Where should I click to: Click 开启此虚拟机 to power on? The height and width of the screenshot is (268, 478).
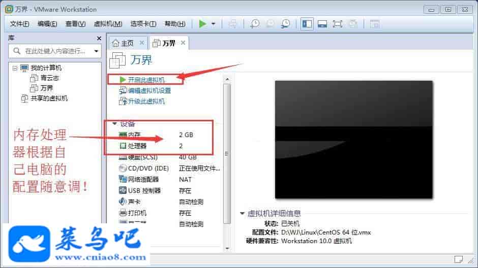145,80
